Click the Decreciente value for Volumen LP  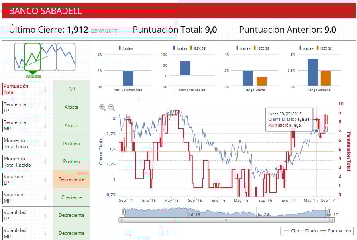71,179
